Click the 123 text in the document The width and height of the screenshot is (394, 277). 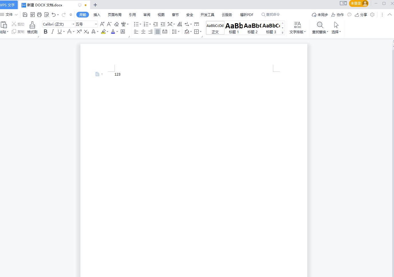117,74
